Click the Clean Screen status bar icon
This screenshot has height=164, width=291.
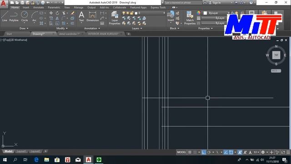click(283, 152)
